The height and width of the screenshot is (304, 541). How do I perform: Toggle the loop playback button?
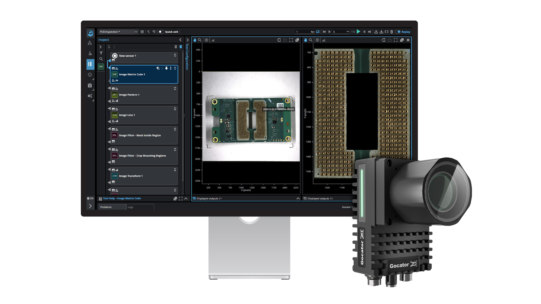pyautogui.click(x=318, y=32)
